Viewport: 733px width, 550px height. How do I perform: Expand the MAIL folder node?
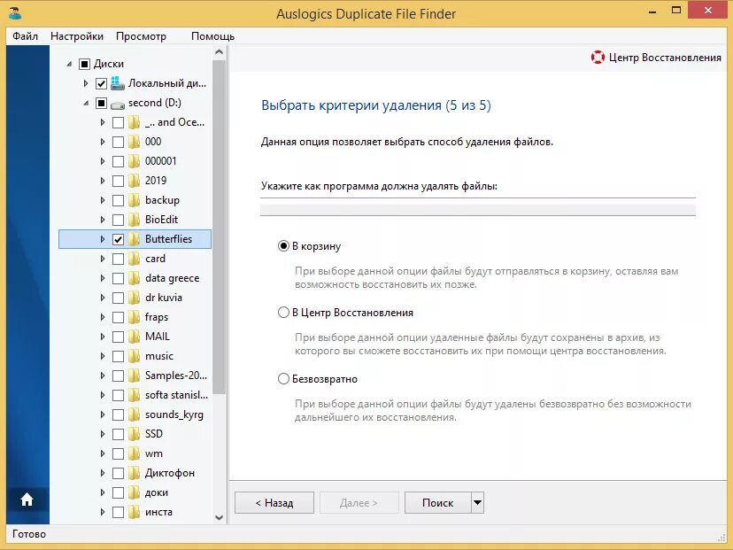103,337
